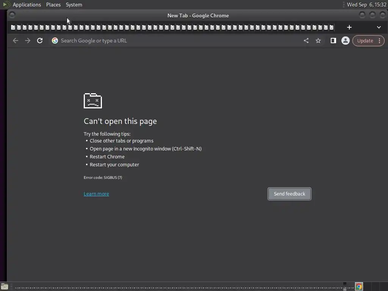Share this page icon
388x291 pixels.
(x=306, y=41)
